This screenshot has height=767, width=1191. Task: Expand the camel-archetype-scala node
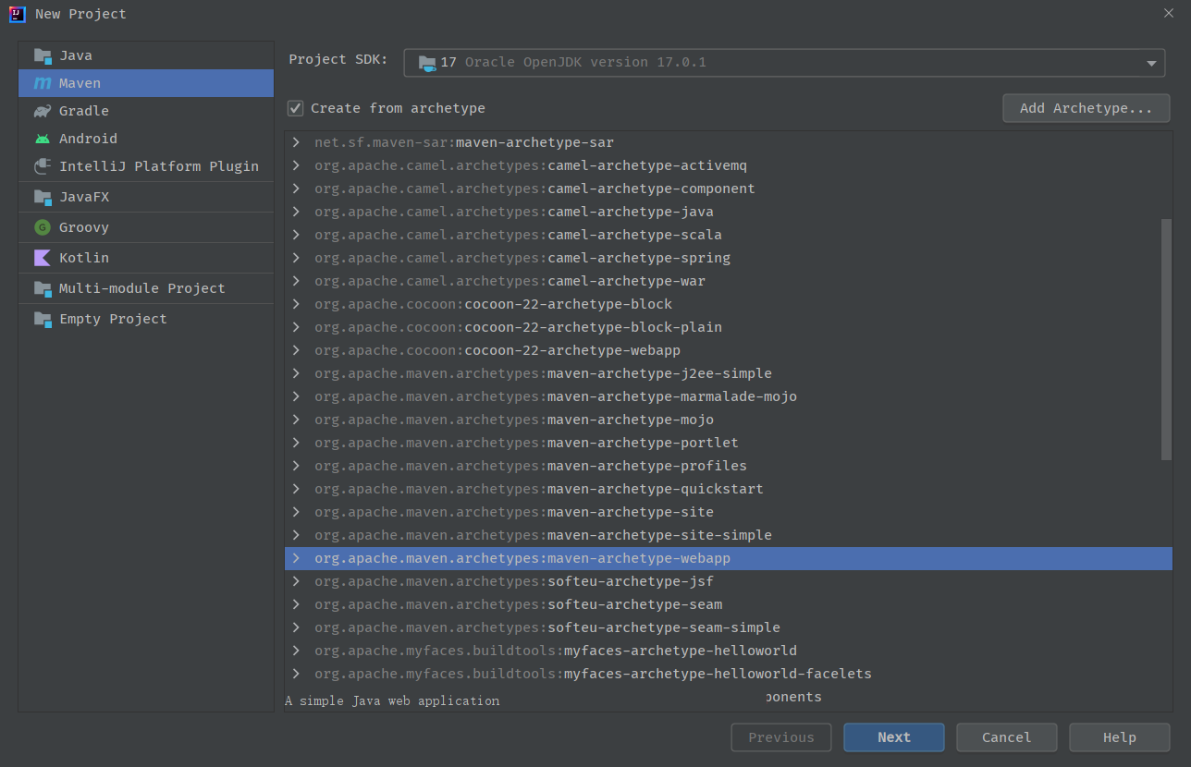pyautogui.click(x=296, y=235)
